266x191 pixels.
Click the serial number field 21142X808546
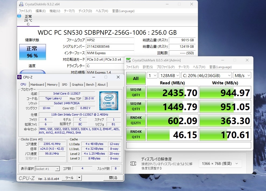pyautogui.click(x=110, y=47)
